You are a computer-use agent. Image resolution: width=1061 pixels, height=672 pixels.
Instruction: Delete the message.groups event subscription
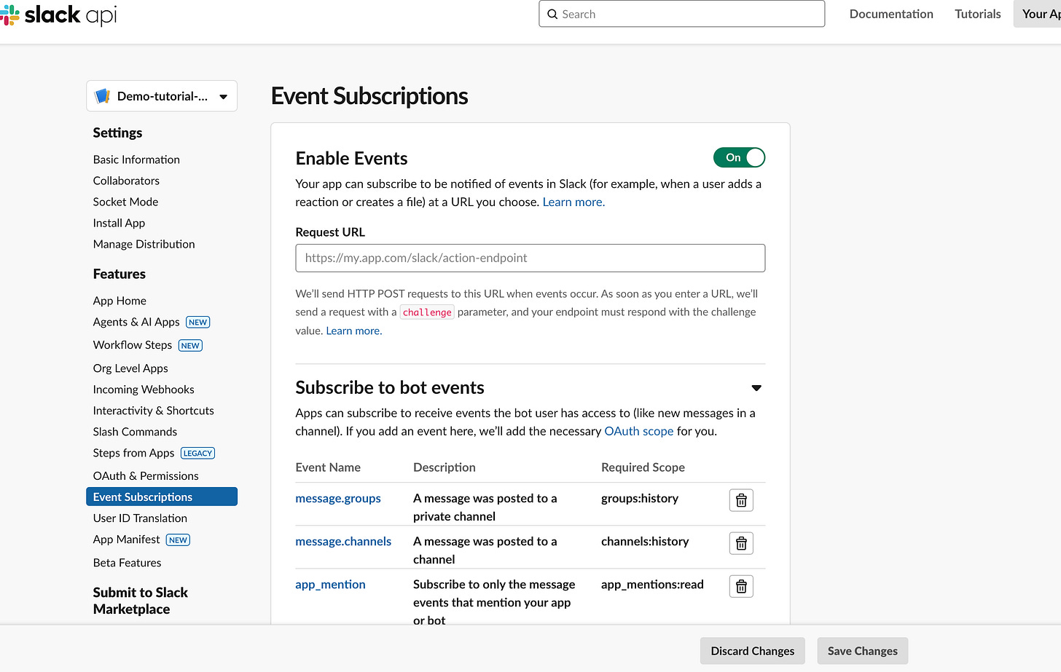click(x=741, y=500)
